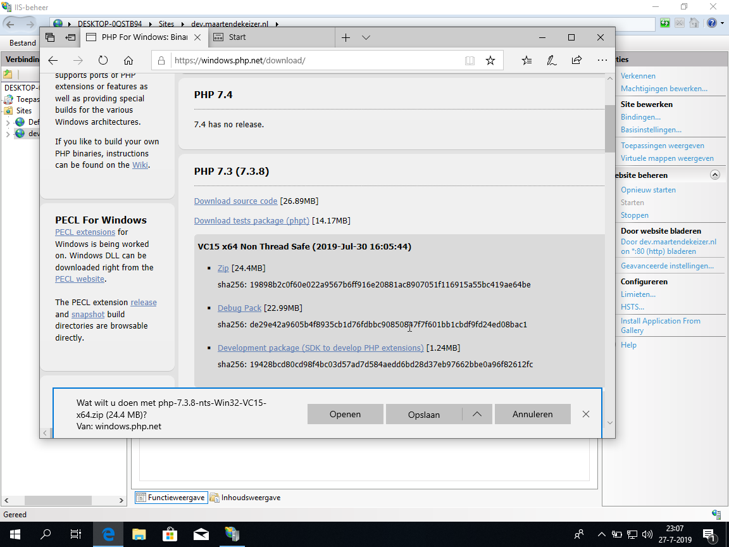Open PECL release directory link
This screenshot has height=547, width=729.
pos(144,303)
